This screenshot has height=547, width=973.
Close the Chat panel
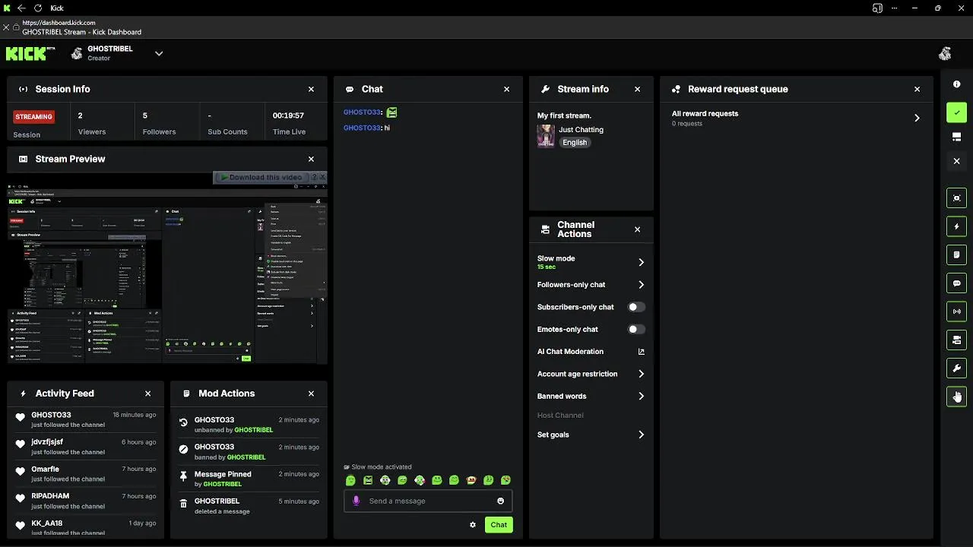[507, 89]
